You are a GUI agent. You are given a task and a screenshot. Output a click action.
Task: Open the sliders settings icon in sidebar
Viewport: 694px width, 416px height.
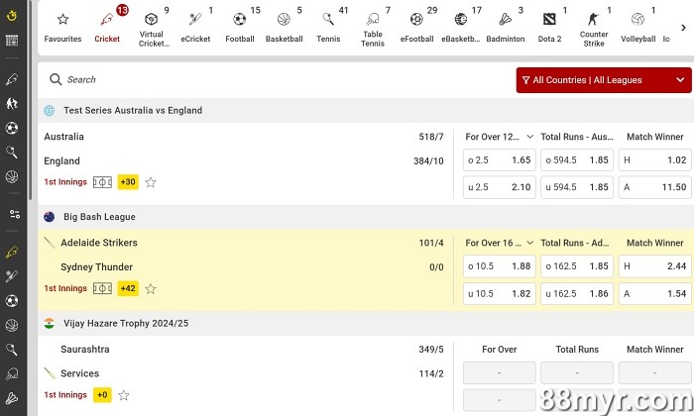tap(15, 214)
